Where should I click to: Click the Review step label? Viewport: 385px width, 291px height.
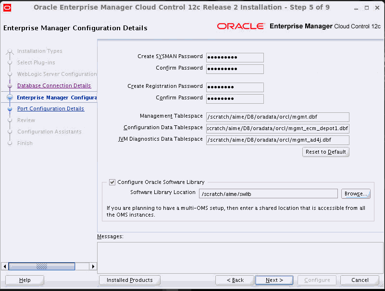point(26,120)
